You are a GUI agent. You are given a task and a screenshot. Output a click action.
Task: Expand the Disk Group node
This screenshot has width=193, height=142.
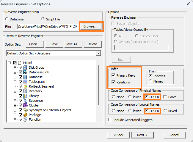tap(15, 67)
